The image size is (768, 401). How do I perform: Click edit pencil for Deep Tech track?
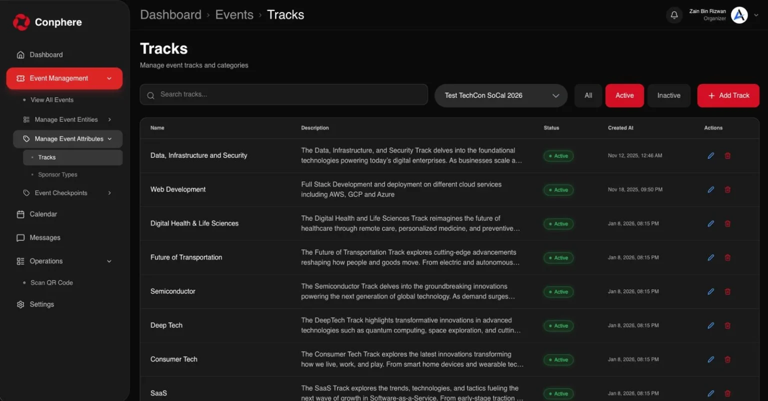710,326
